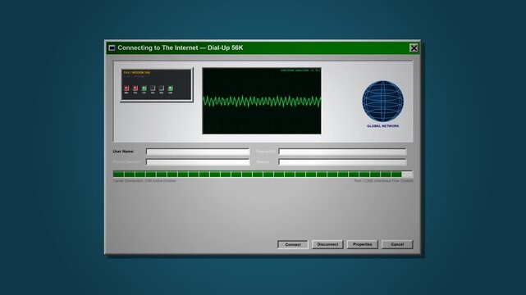This screenshot has height=295, width=526.
Task: Click the green connection progress bar
Action: point(263,174)
